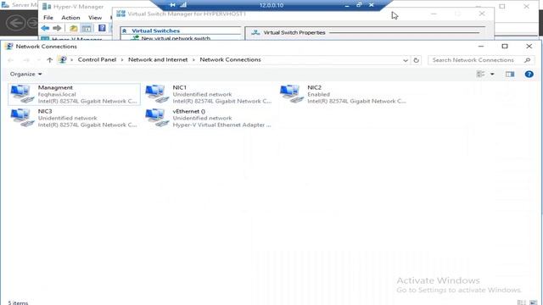Click the foqhawi.local network status text

point(57,94)
